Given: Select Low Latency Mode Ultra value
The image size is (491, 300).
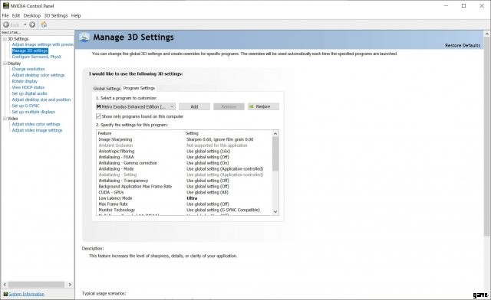Looking at the screenshot, I should click(192, 198).
